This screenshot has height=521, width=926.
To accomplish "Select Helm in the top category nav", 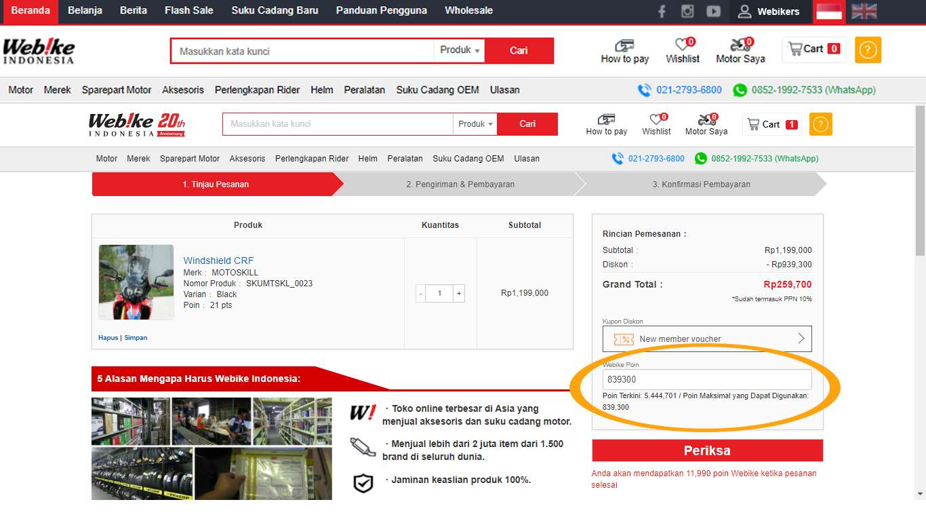I will click(322, 90).
